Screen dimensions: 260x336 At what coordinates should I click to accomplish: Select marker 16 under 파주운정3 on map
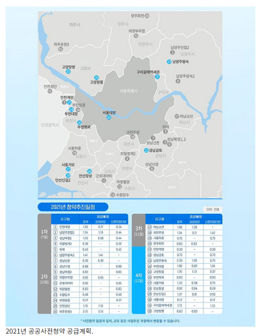[61, 49]
